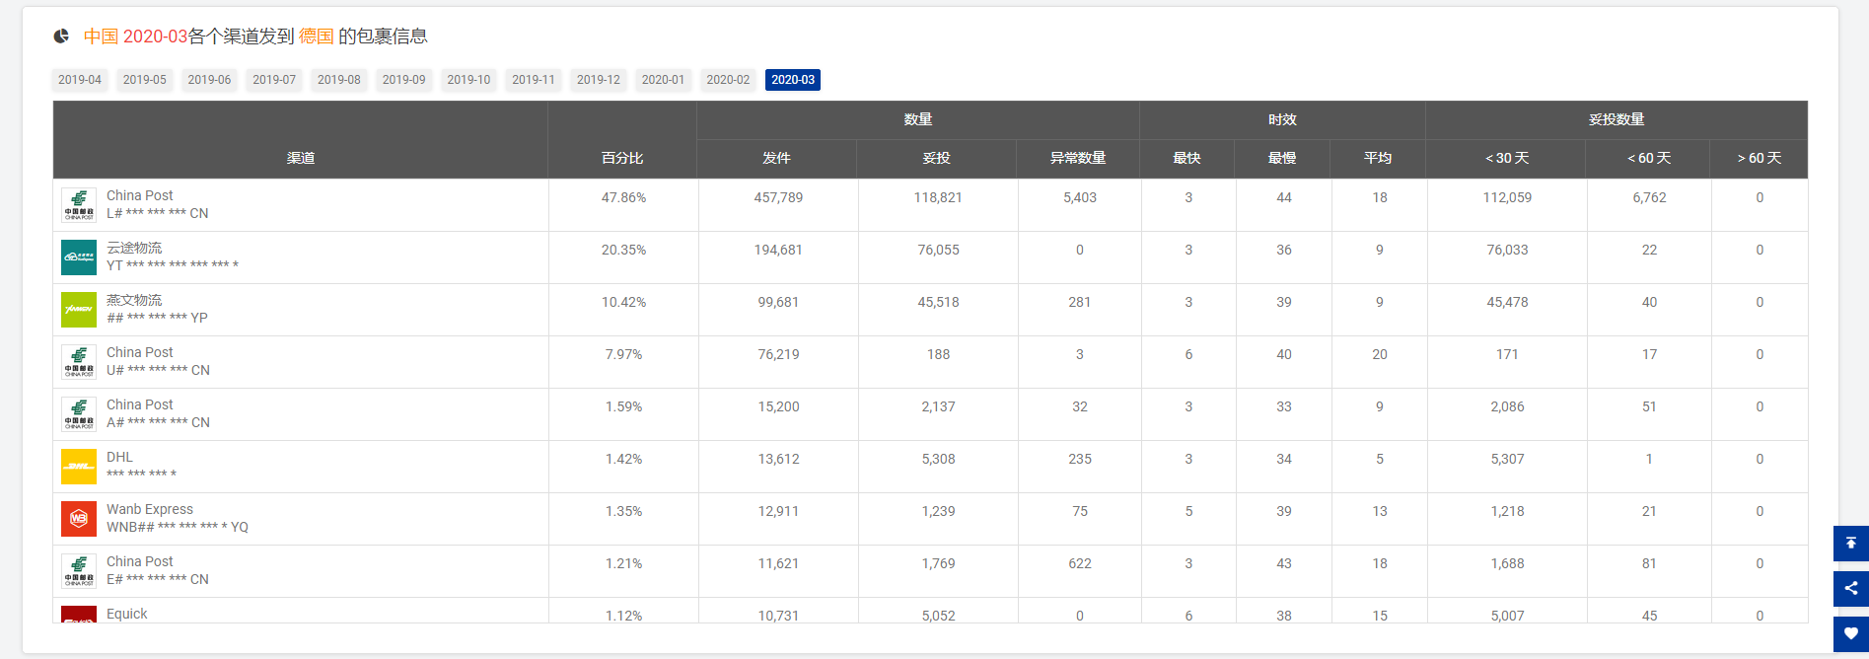Open the Wanb Express channel name
The width and height of the screenshot is (1869, 659).
[150, 509]
